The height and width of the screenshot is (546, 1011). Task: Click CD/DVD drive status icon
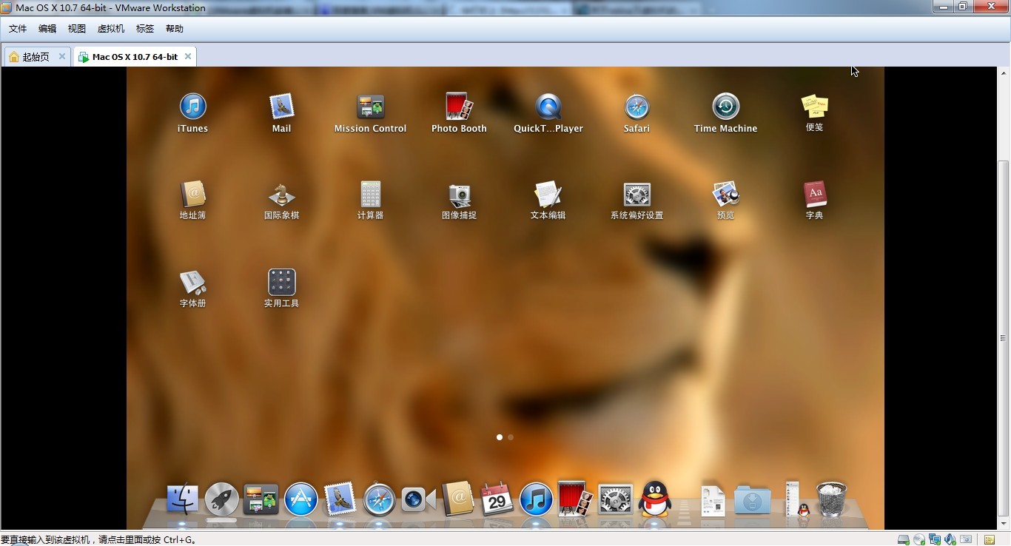[x=919, y=539]
